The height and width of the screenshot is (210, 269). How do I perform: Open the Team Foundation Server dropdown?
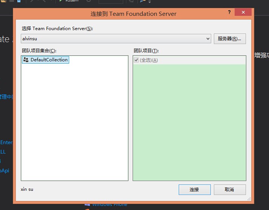tap(208, 39)
